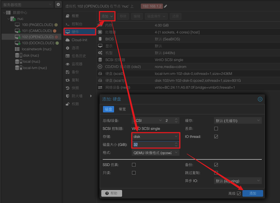Select the local-lvm (nuc) storage
This screenshot has height=203, width=280.
coord(35,68)
